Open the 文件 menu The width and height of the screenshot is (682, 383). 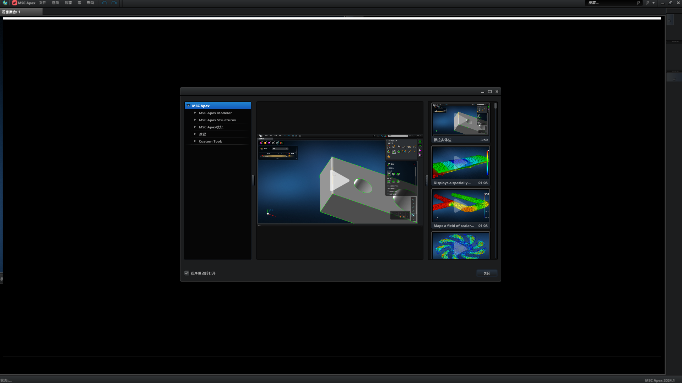pyautogui.click(x=43, y=3)
